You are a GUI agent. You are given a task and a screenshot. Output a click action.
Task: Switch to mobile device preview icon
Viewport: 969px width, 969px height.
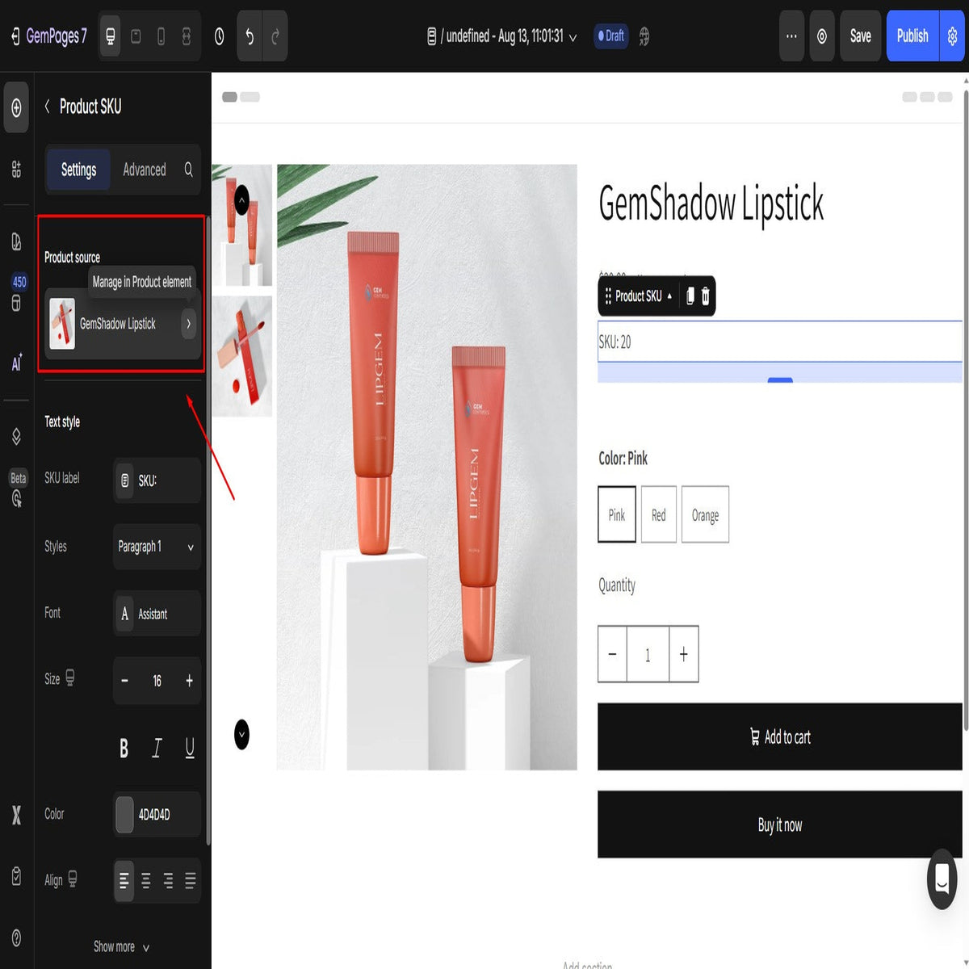(161, 36)
